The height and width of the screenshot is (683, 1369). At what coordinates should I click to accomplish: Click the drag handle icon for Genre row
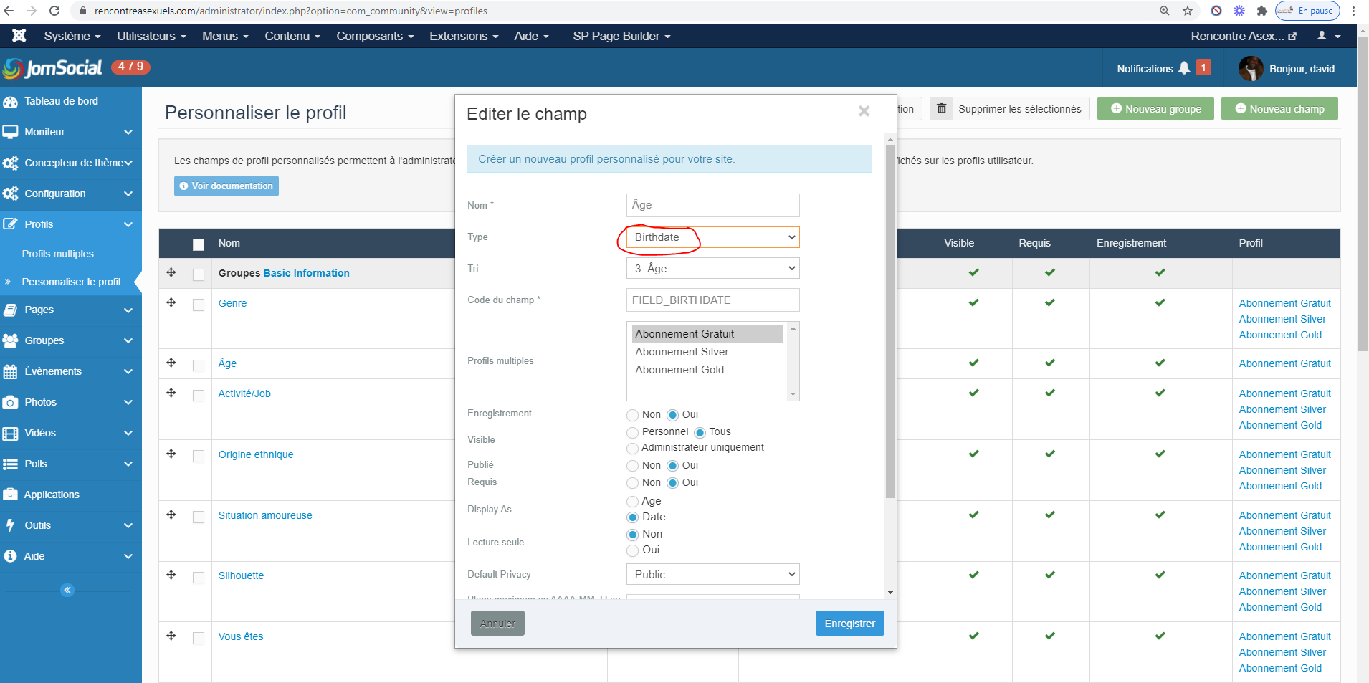coord(171,303)
